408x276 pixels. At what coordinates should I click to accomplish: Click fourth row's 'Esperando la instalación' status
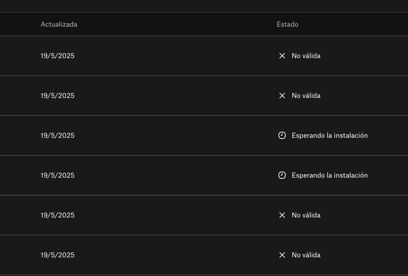click(x=329, y=175)
